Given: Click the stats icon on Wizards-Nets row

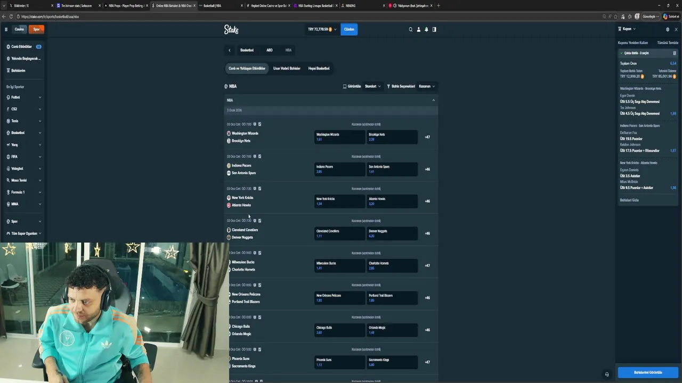Looking at the screenshot, I should [x=259, y=124].
